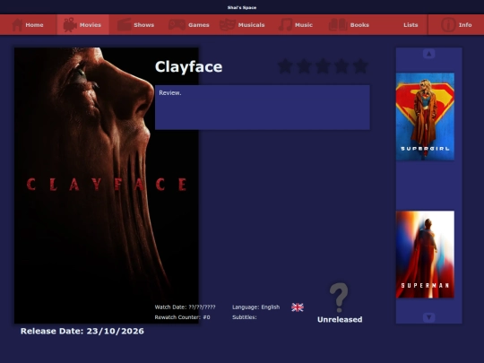Click the fourth rating star
This screenshot has height=363, width=484.
[x=341, y=66]
